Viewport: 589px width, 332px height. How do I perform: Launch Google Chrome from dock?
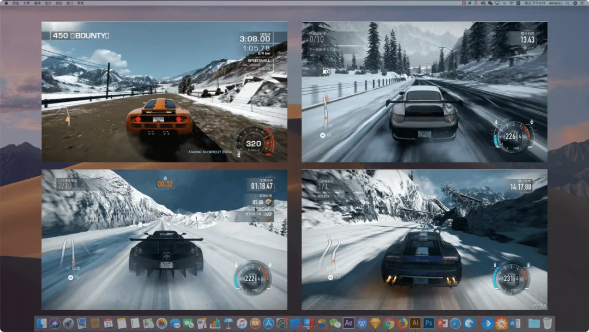[x=389, y=323]
